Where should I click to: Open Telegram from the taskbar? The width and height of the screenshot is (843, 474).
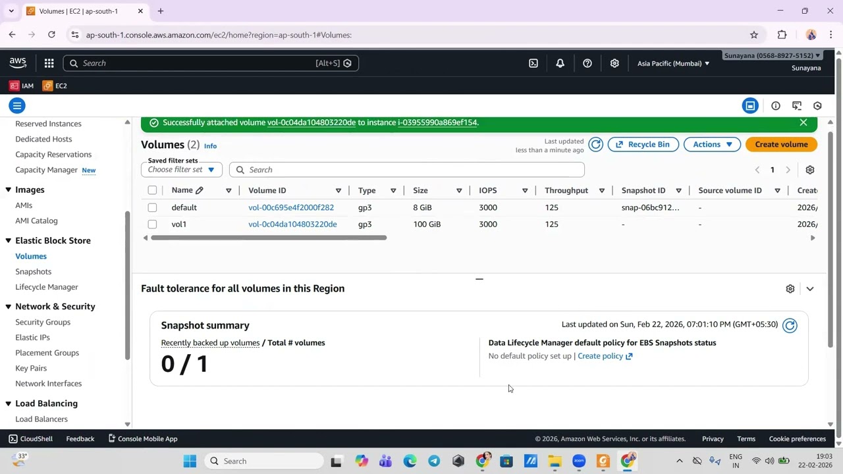point(434,461)
